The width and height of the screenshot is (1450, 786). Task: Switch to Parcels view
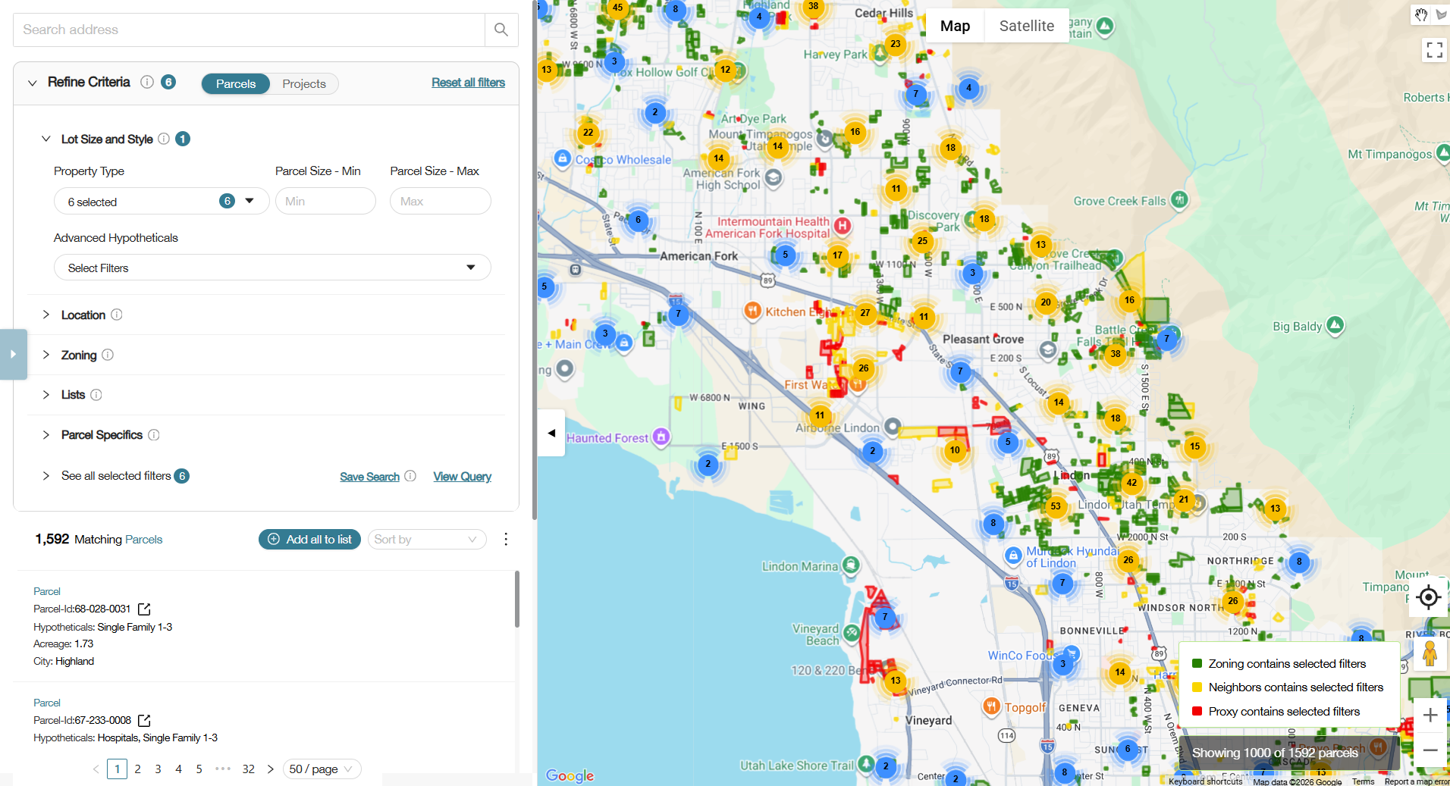coord(236,83)
